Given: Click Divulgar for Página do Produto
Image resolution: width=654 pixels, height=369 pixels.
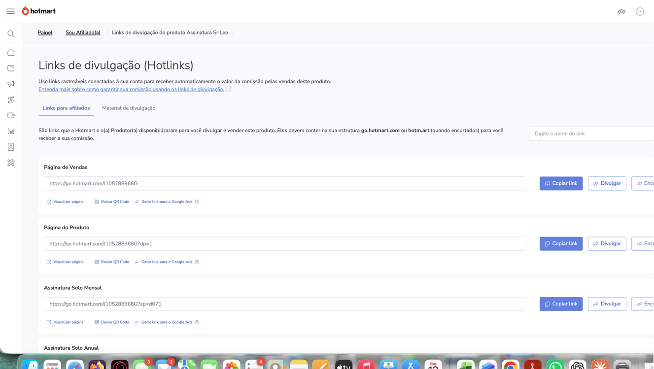Looking at the screenshot, I should 607,243.
